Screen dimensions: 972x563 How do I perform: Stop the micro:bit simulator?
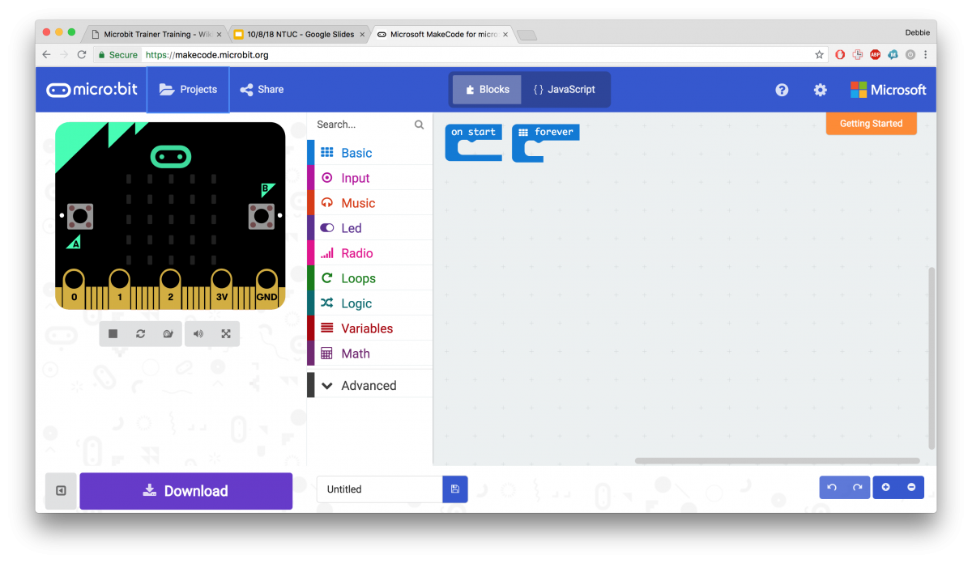click(113, 333)
